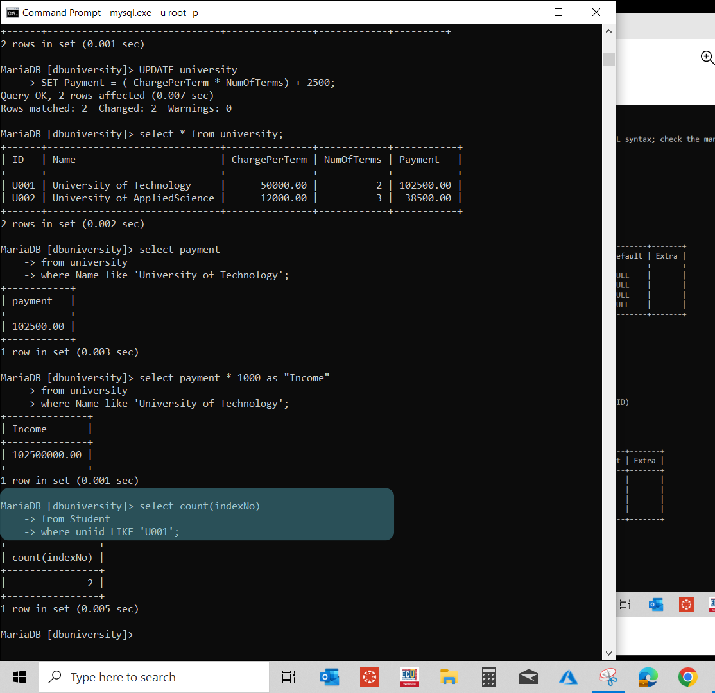Open Microsoft Azure from the taskbar
Viewport: 715px width, 693px height.
[x=568, y=676]
